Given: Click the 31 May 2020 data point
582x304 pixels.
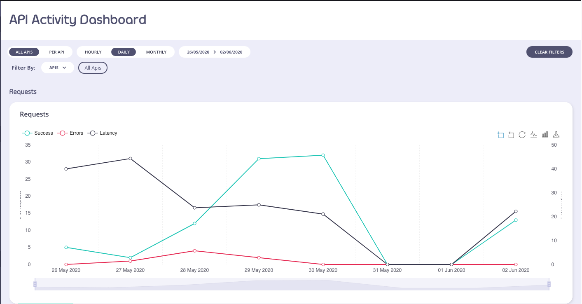Looking at the screenshot, I should click(387, 264).
